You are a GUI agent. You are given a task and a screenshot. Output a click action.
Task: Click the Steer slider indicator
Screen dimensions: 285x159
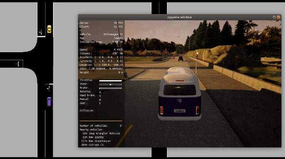coord(110,85)
